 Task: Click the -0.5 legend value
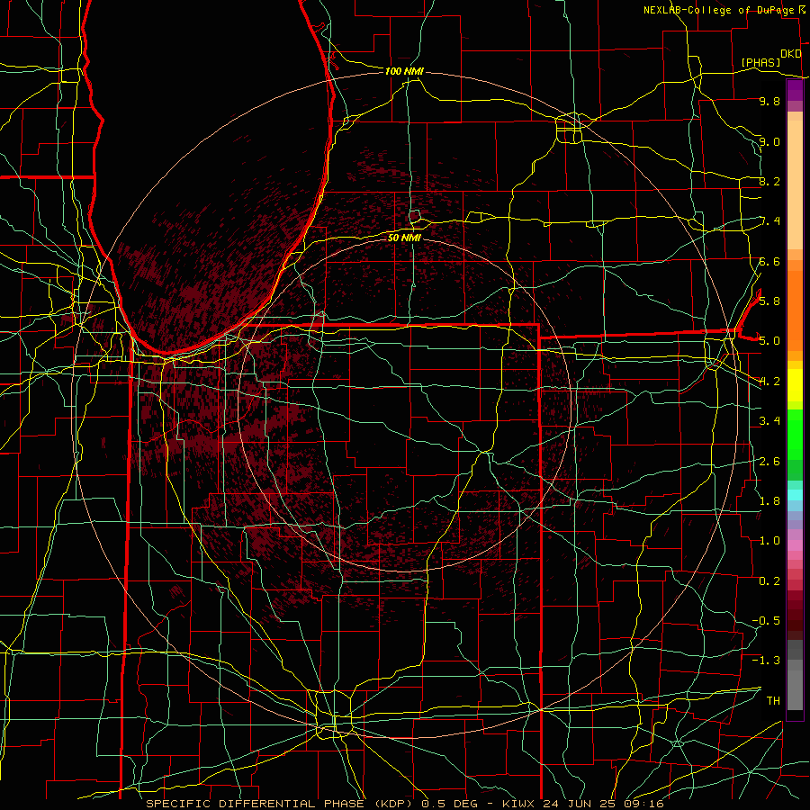pyautogui.click(x=766, y=620)
